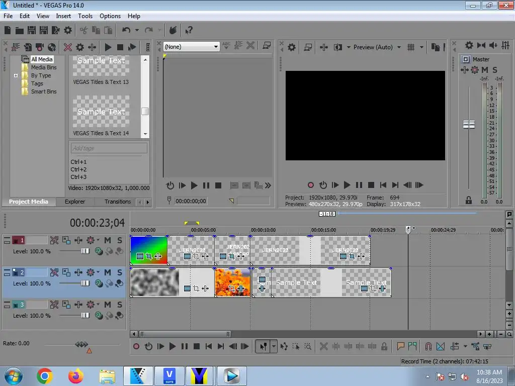Switch to the Transitions tab
The image size is (515, 386).
tap(118, 202)
